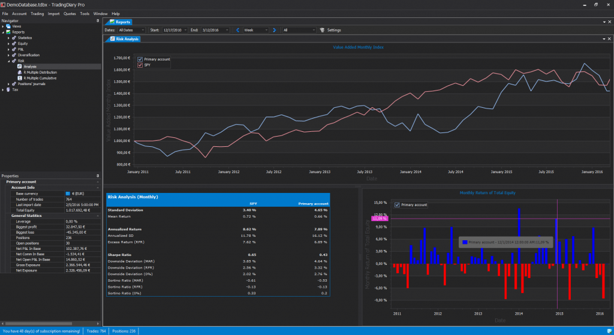
Task: Select R Multiple Distribution report
Action: pyautogui.click(x=40, y=73)
